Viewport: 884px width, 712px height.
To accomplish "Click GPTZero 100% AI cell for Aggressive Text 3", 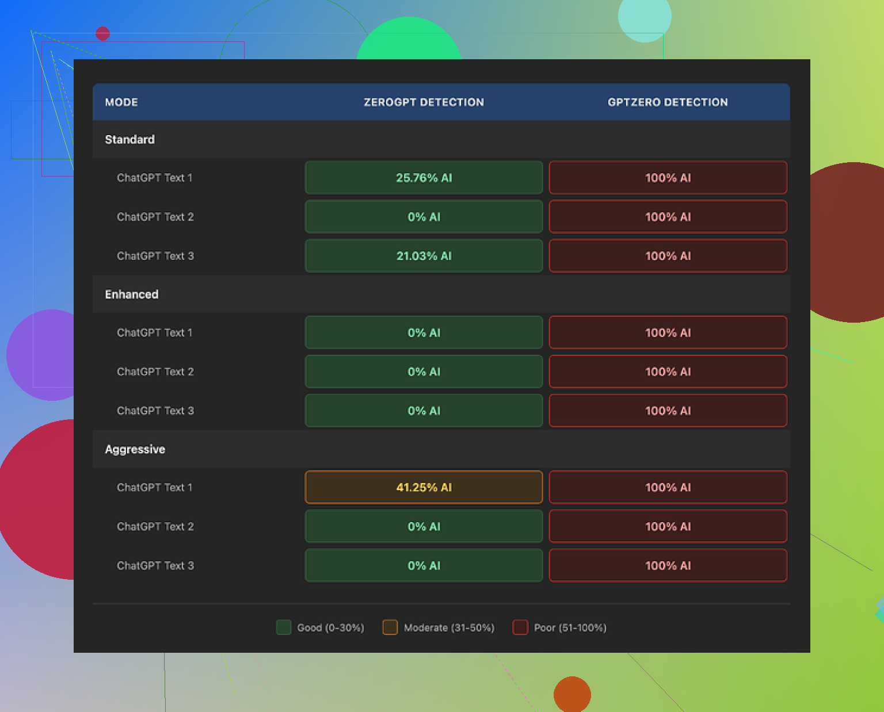I will [668, 566].
